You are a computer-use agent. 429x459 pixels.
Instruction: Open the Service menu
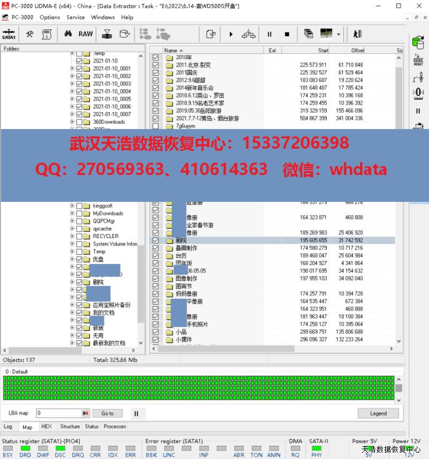point(75,17)
